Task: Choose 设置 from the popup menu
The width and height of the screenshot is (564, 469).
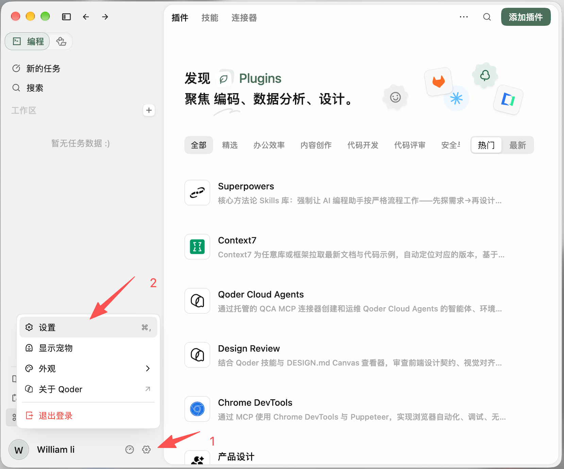Action: (88, 327)
